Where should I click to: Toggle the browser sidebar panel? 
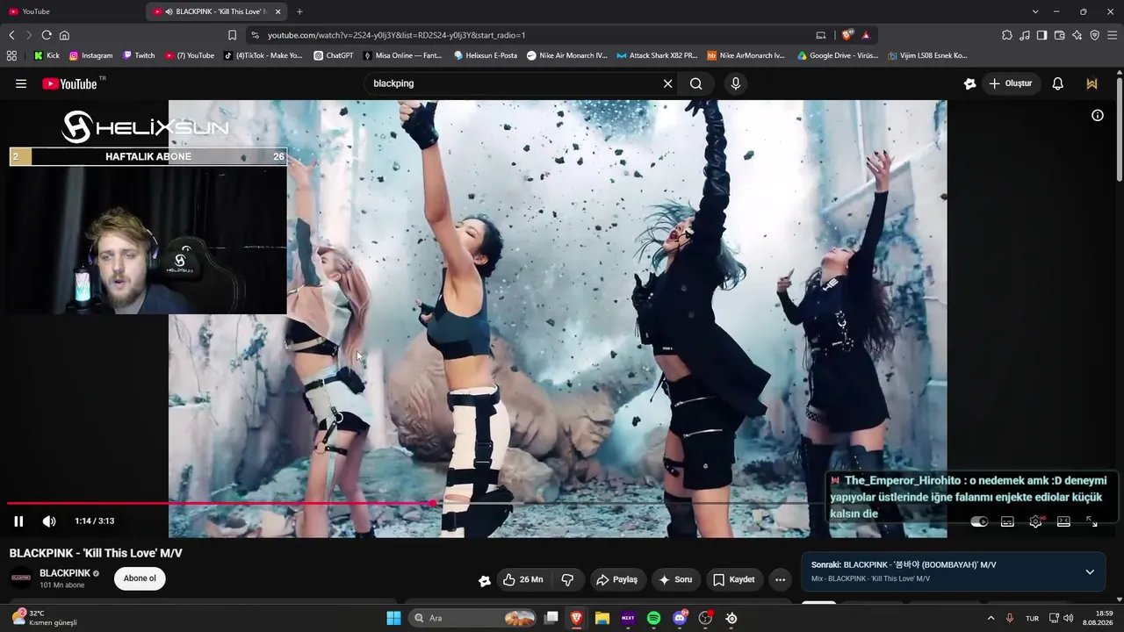tap(1041, 35)
